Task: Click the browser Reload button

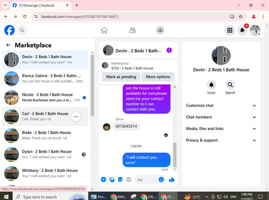Action: pos(25,17)
